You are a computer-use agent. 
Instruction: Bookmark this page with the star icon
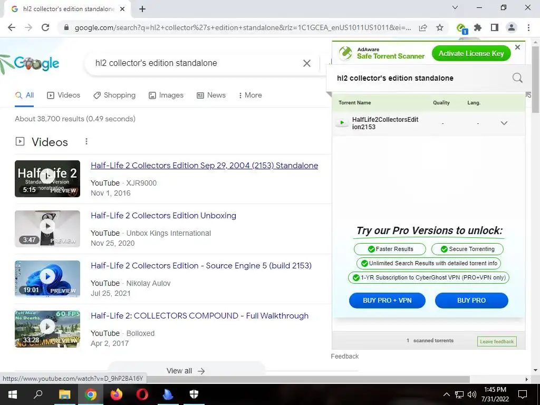tap(440, 27)
